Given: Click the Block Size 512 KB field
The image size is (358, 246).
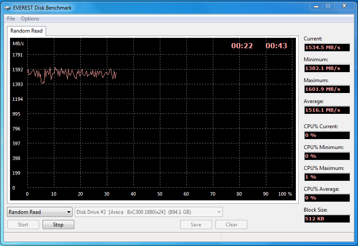Looking at the screenshot, I should (x=327, y=219).
